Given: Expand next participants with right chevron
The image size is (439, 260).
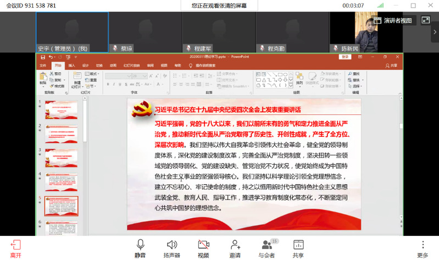Looking at the screenshot, I should pos(435,32).
